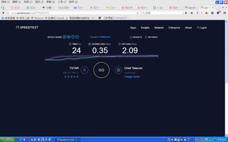This screenshot has height=142, width=228.
Task: Click the Start button on taskbar
Action: click(x=8, y=139)
